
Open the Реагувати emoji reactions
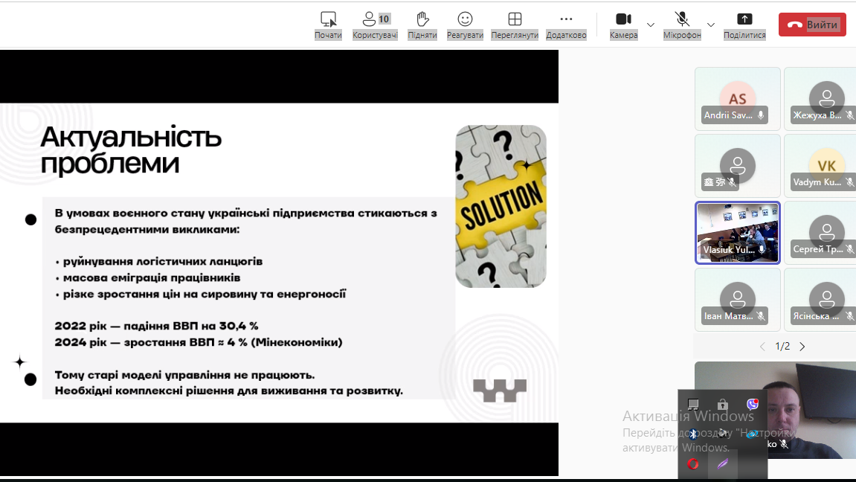pyautogui.click(x=465, y=25)
